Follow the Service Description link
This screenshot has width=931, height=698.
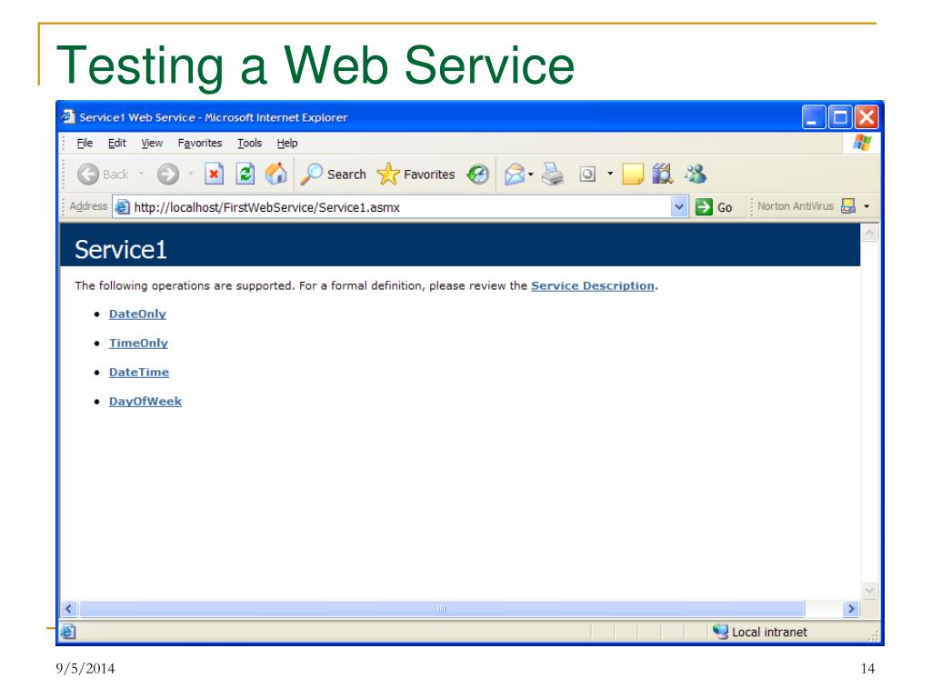coord(593,285)
